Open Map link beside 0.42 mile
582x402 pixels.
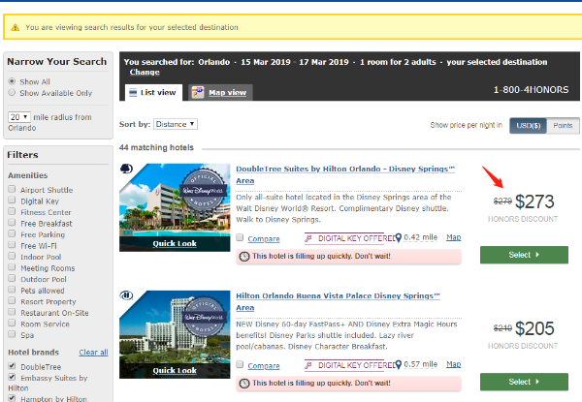[454, 237]
